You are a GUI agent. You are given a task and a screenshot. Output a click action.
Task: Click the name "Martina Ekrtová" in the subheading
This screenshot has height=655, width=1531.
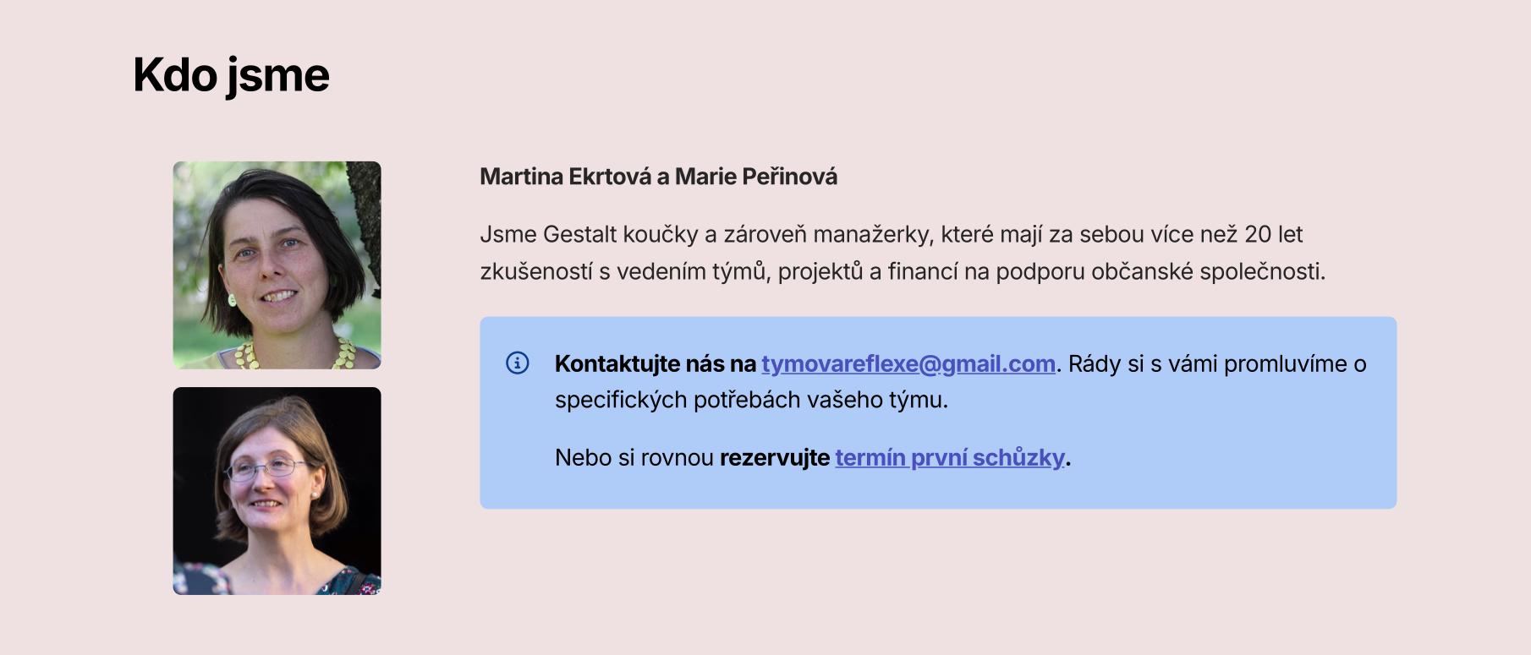[565, 177]
